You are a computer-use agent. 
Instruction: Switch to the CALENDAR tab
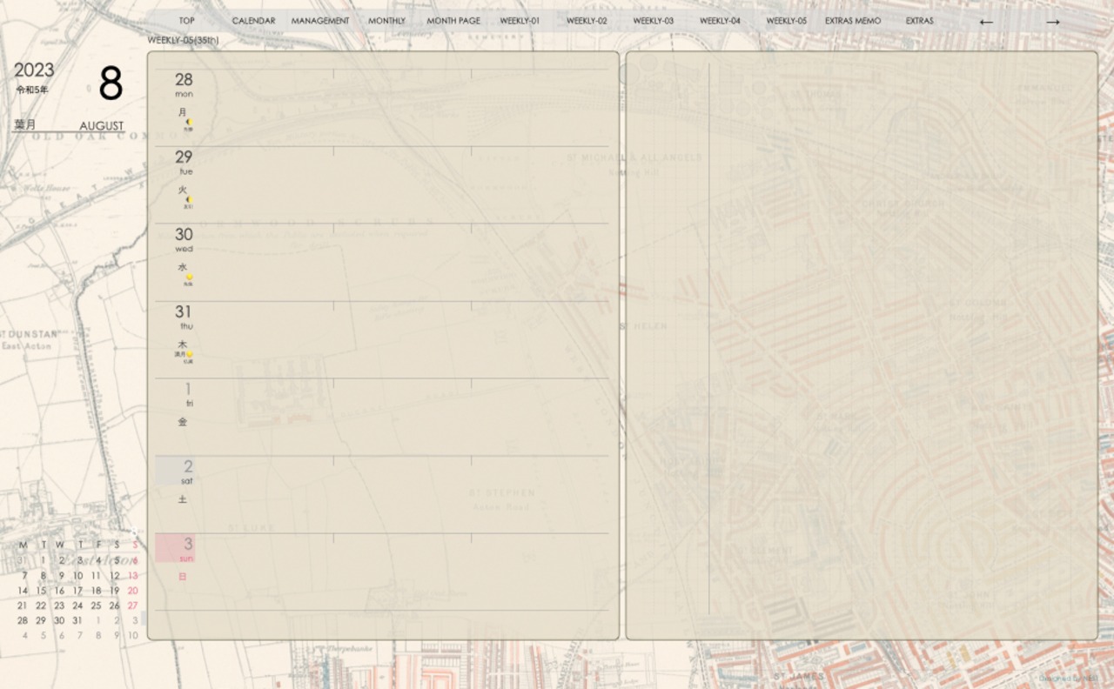point(253,21)
